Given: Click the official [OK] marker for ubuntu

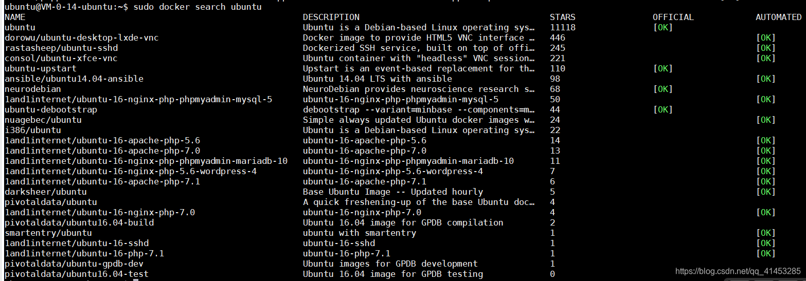Looking at the screenshot, I should pyautogui.click(x=662, y=27).
